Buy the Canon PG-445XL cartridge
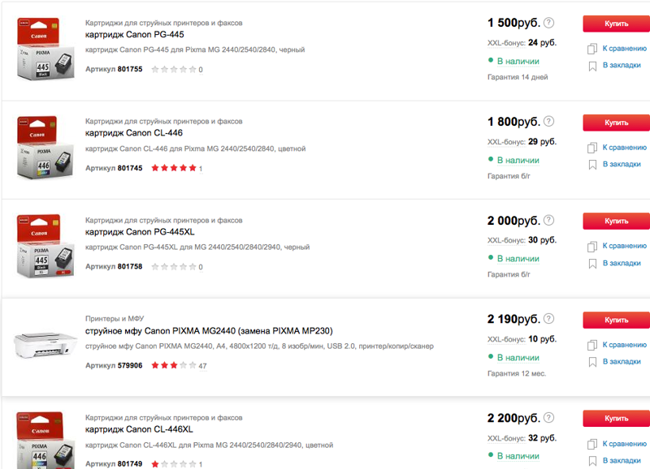The width and height of the screenshot is (650, 469). click(x=616, y=221)
